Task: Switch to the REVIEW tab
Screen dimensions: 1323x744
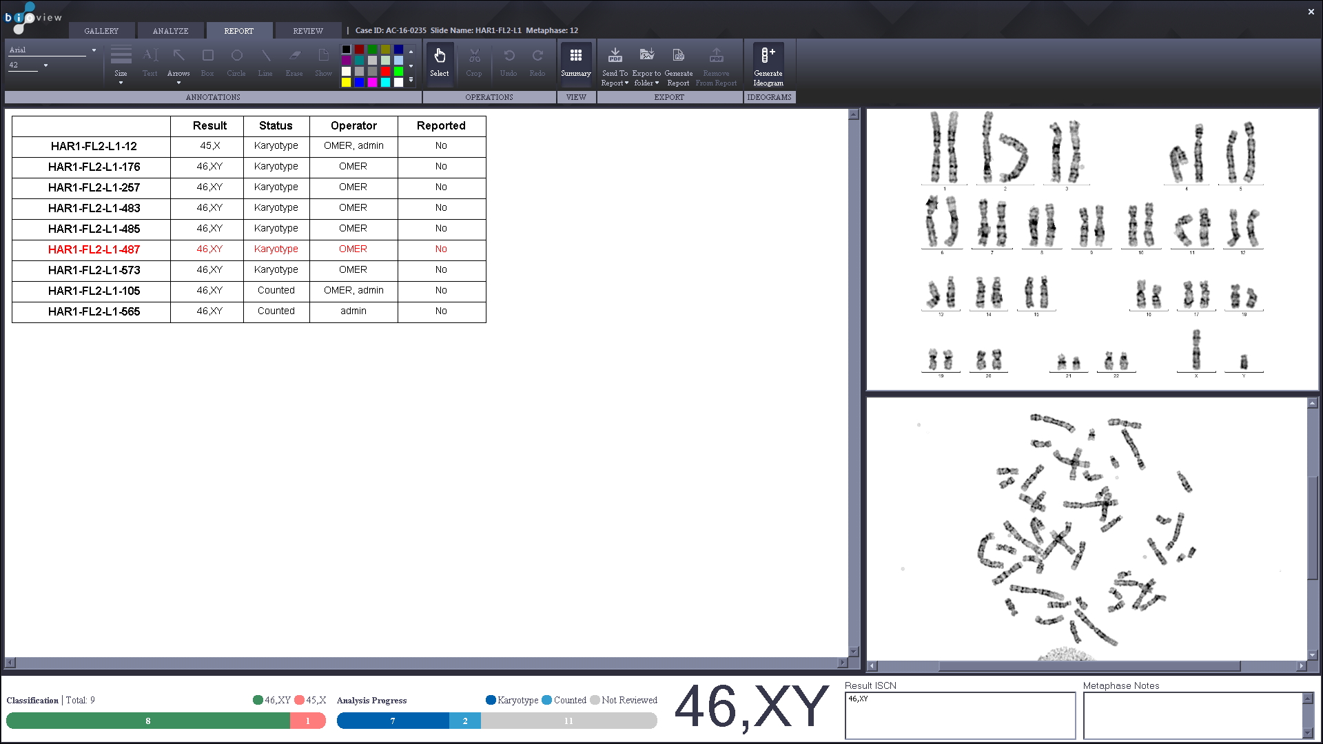Action: click(307, 31)
